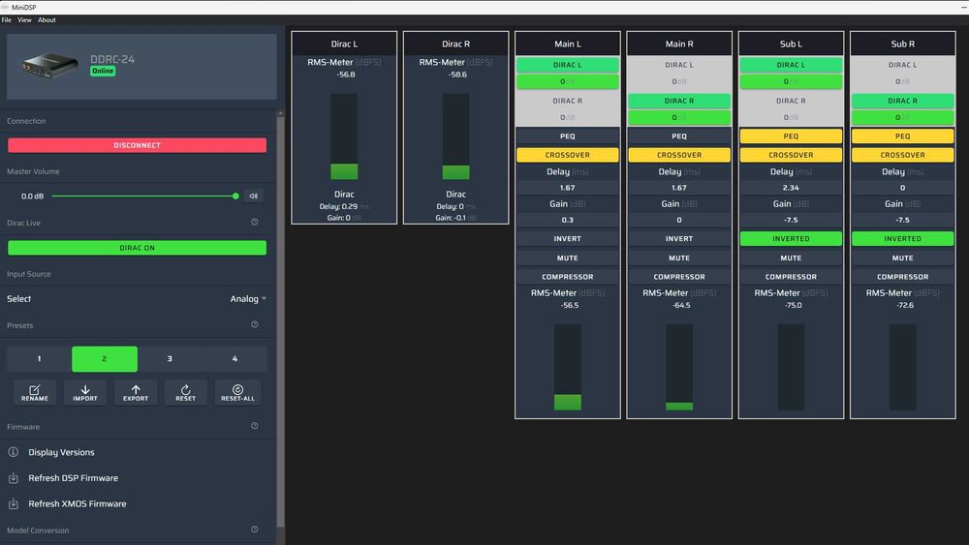Click the Reset preset icon button
The width and height of the screenshot is (969, 545).
185,393
